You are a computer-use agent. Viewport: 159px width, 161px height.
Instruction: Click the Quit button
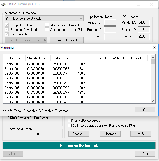coord(145,154)
